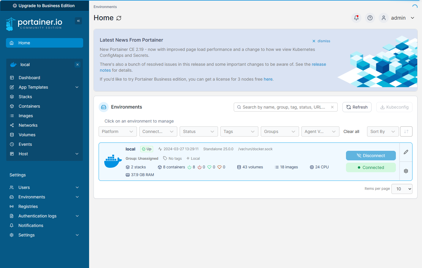The width and height of the screenshot is (422, 268).
Task: Expand the Users submenu chevron
Action: click(x=77, y=187)
